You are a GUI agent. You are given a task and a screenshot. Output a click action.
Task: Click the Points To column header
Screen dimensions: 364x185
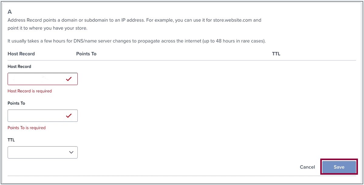(x=86, y=54)
